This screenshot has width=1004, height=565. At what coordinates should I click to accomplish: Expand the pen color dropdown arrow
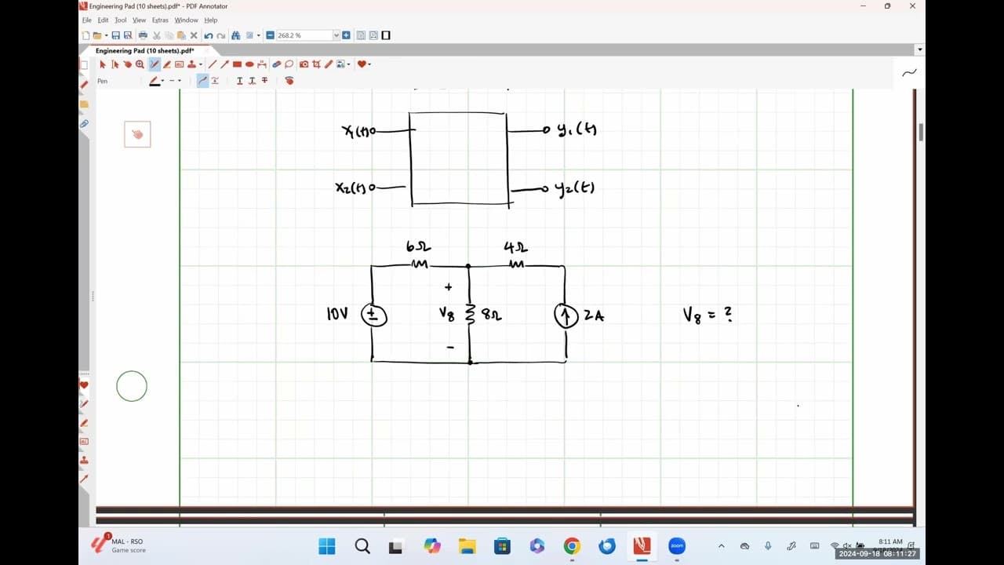click(x=162, y=81)
